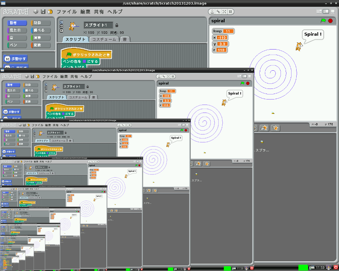Toggle the padlock next to スプライト1 in second window
The image size is (339, 271).
pos(88,87)
